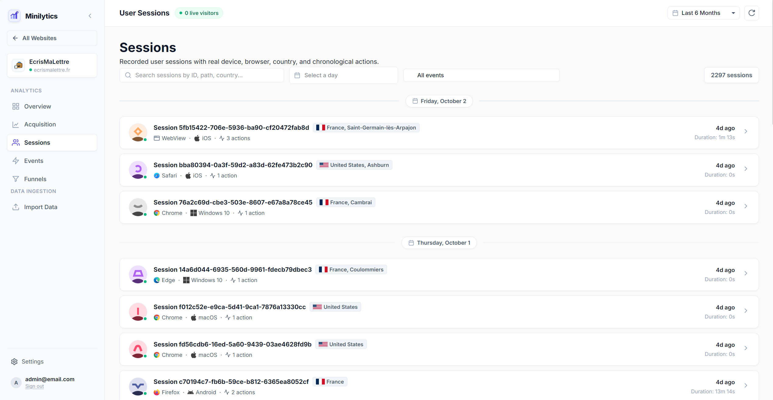773x400 pixels.
Task: Click the Sign out link
Action: 34,386
